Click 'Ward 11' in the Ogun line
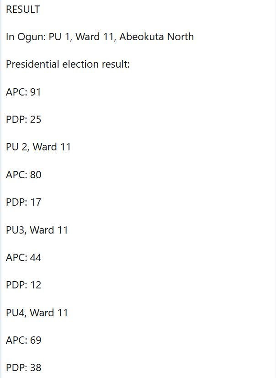This screenshot has height=378, width=276. click(95, 37)
